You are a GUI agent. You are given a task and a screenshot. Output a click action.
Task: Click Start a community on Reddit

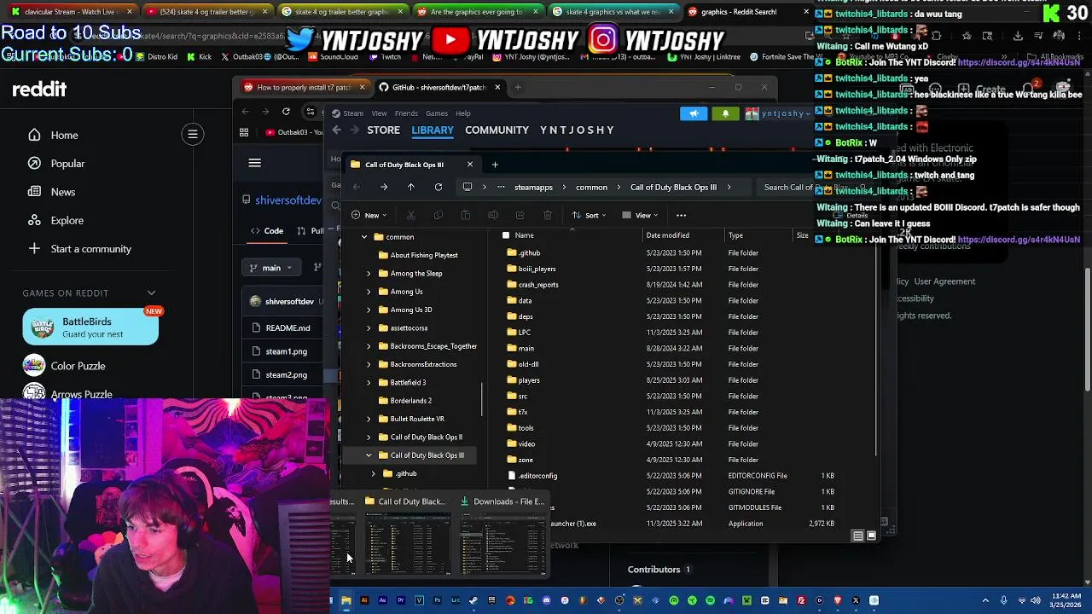point(90,249)
